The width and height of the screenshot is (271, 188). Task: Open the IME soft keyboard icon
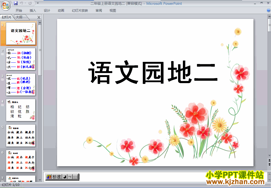[x=75, y=177]
